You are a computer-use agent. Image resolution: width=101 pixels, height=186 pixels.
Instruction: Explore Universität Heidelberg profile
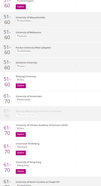tap(21, 153)
